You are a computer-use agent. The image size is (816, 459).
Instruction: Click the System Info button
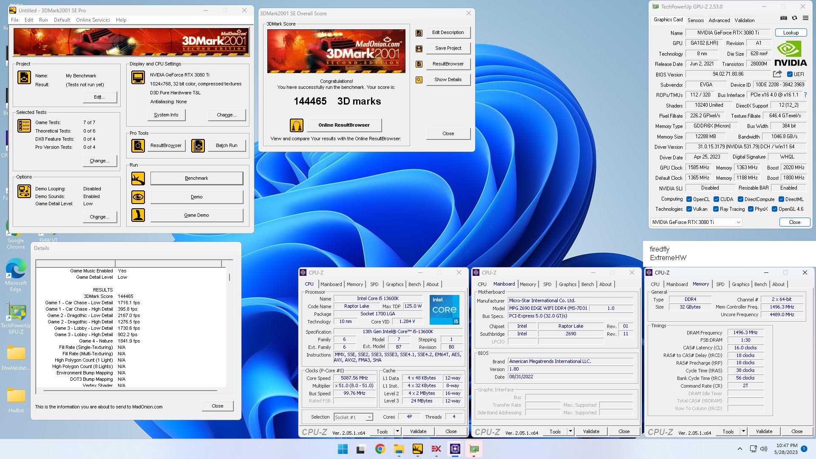click(166, 115)
